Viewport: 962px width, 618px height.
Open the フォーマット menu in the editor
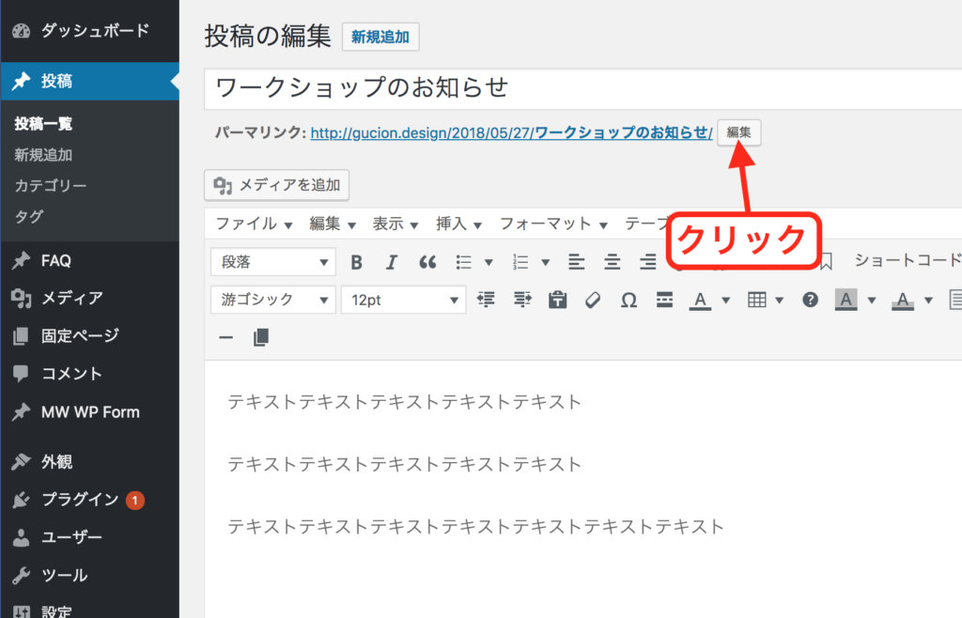552,224
